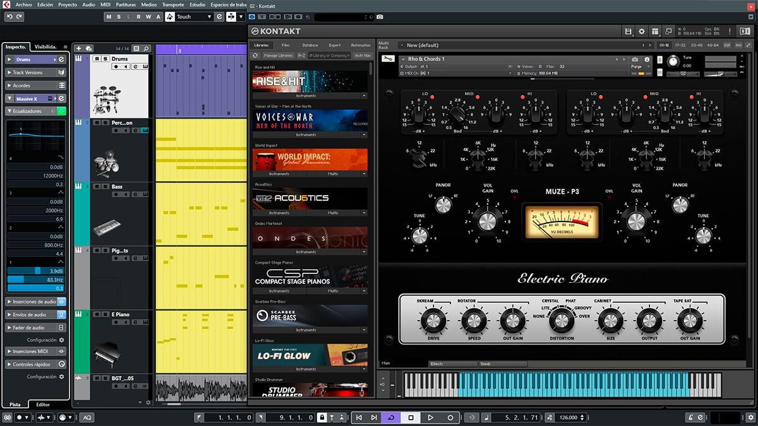Click the wrench icon for Rho & Chords
This screenshot has width=758, height=426.
click(388, 59)
